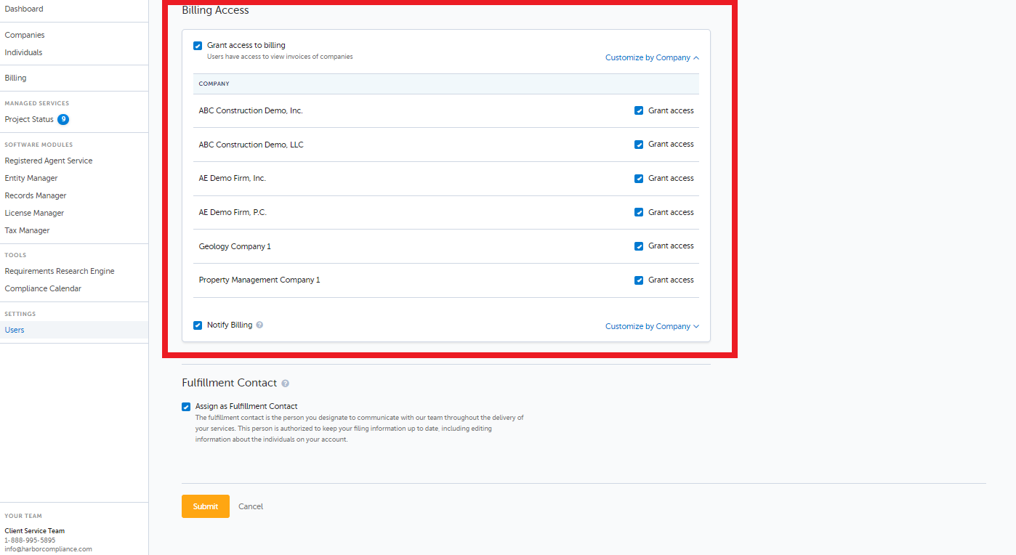
Task: Open the help icon beside Notify Billing
Action: point(259,325)
